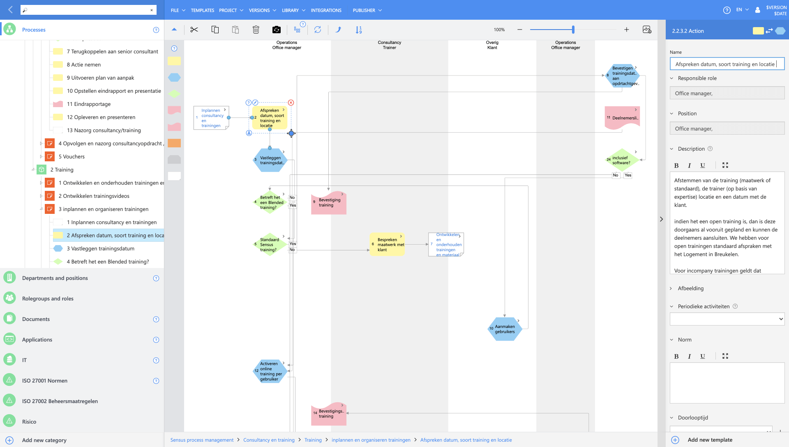The height and width of the screenshot is (447, 789).
Task: Select the green diamond decision shape
Action: point(174,94)
